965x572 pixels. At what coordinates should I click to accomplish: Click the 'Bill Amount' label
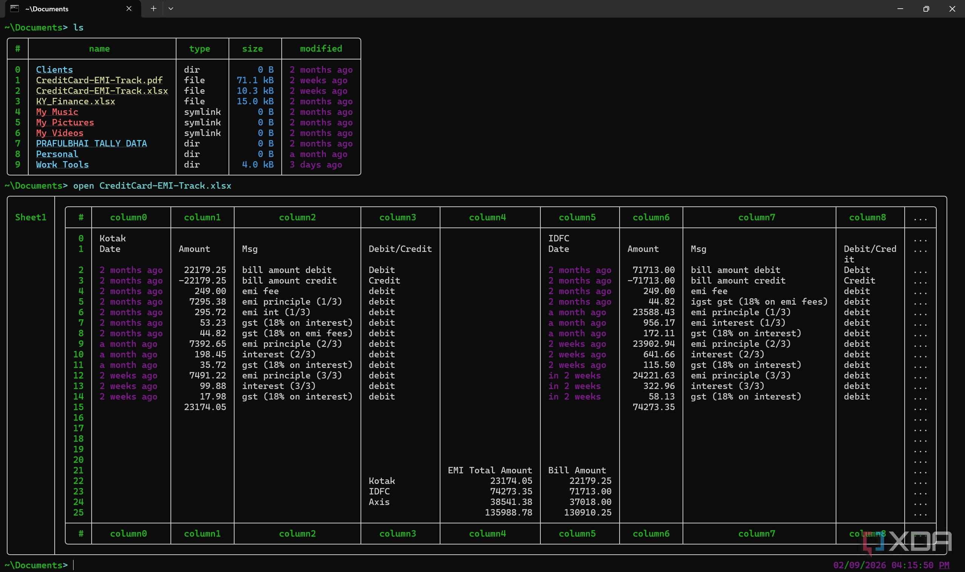(x=577, y=470)
